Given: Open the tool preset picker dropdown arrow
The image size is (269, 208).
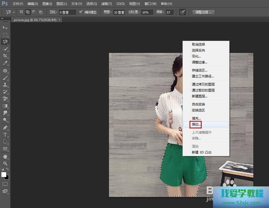Looking at the screenshot, I should tap(14, 12).
